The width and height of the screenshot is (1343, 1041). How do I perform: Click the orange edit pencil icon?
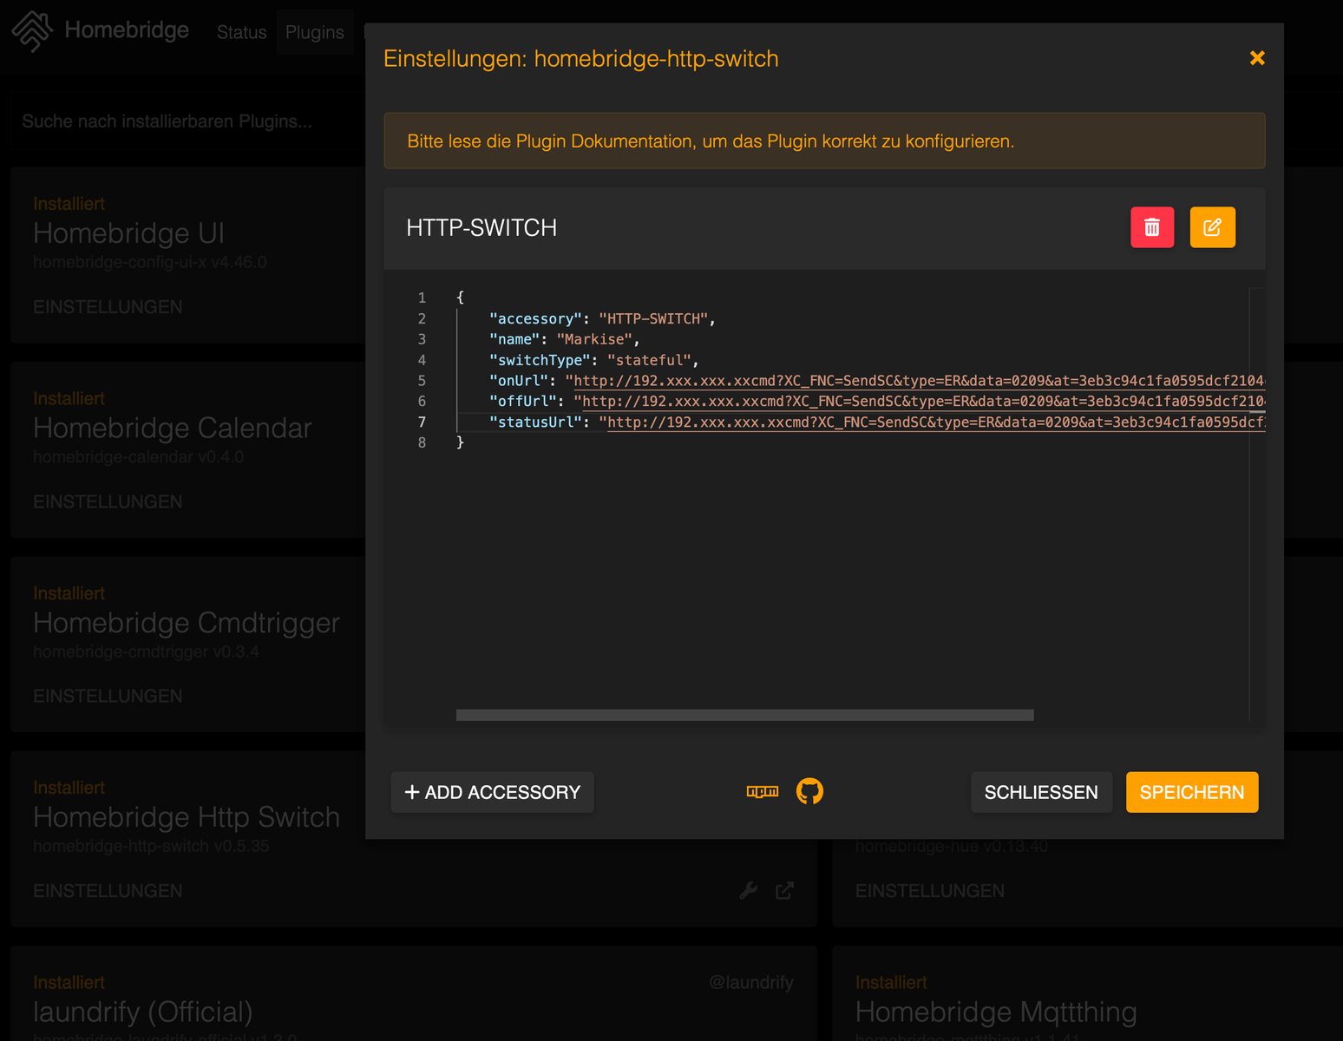(x=1212, y=227)
